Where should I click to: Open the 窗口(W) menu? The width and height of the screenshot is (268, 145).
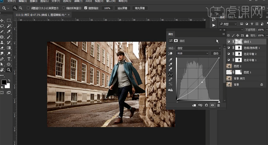coord(111,1)
